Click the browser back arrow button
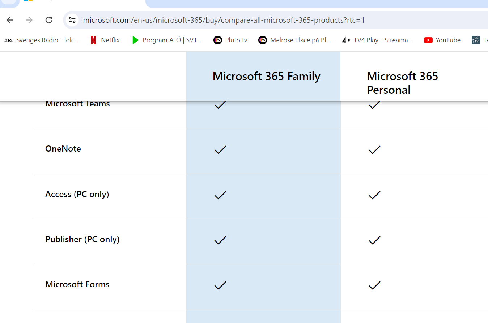The height and width of the screenshot is (323, 488). pyautogui.click(x=10, y=20)
